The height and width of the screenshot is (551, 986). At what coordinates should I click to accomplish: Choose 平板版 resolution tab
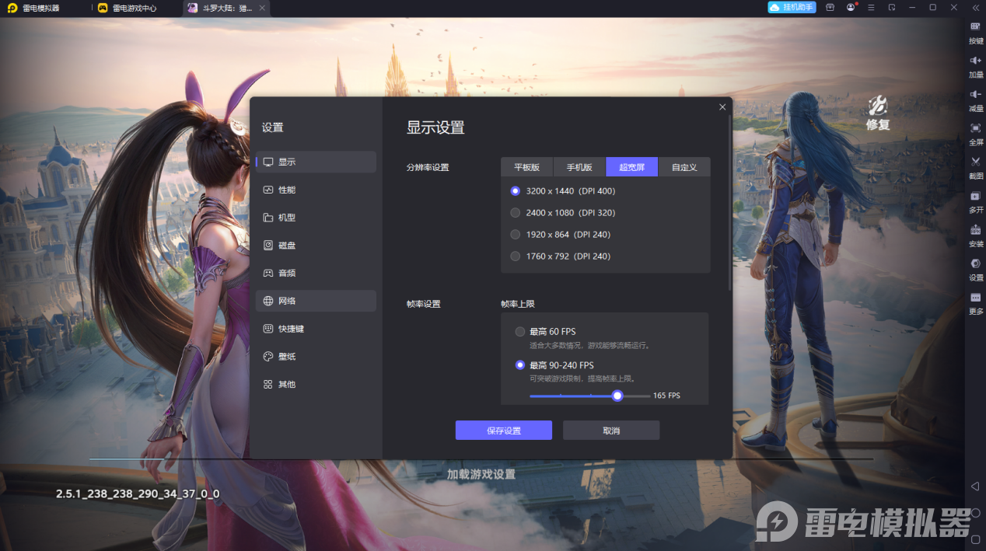(x=526, y=167)
